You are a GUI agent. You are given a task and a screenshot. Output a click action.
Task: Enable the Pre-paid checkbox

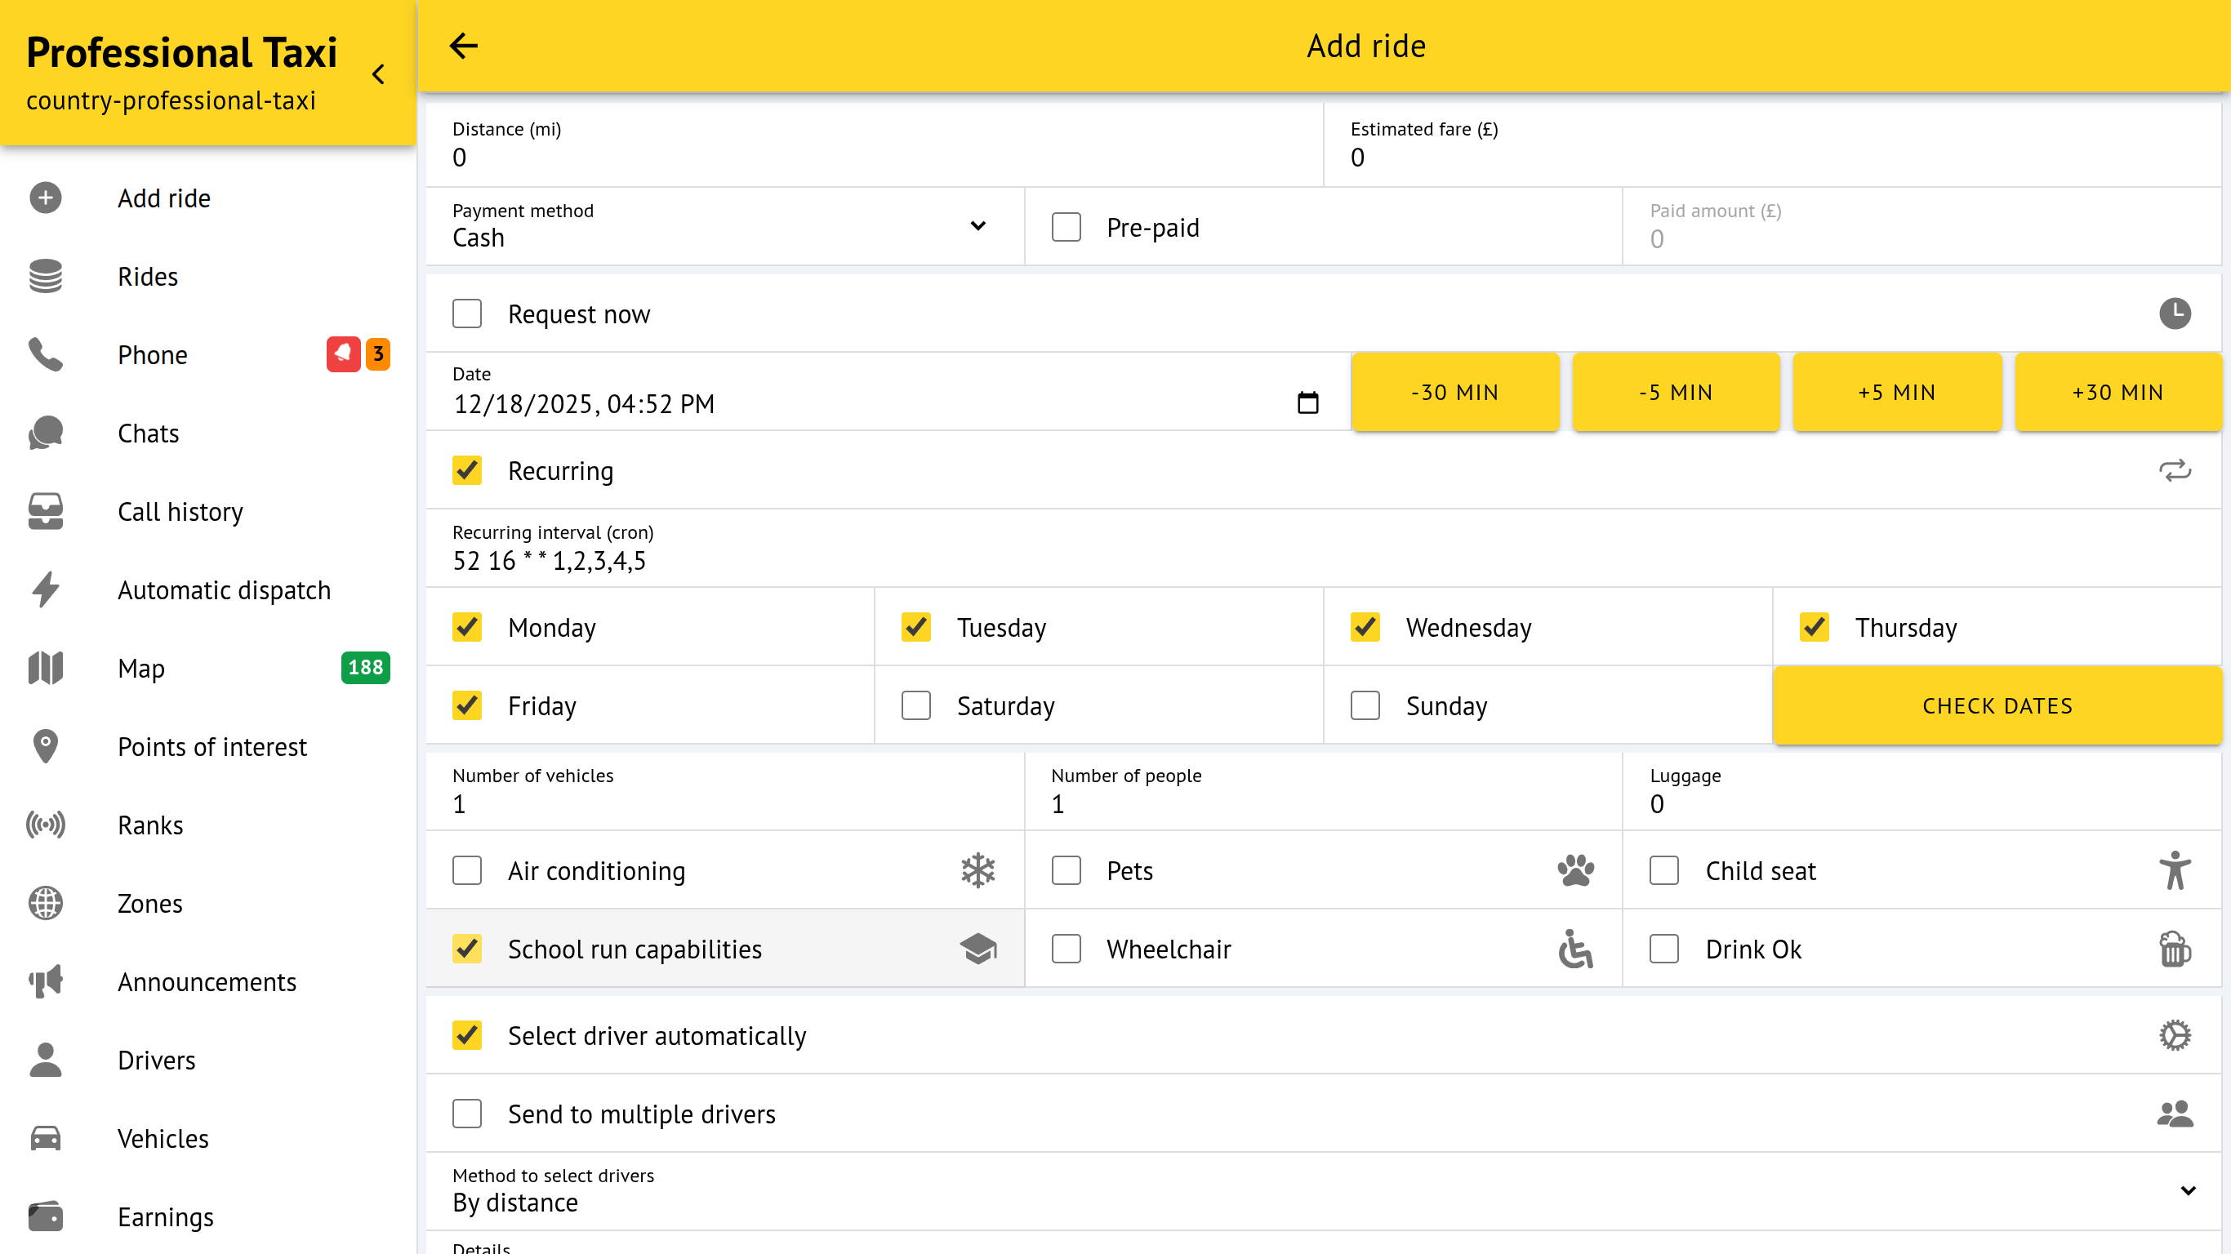coord(1067,227)
